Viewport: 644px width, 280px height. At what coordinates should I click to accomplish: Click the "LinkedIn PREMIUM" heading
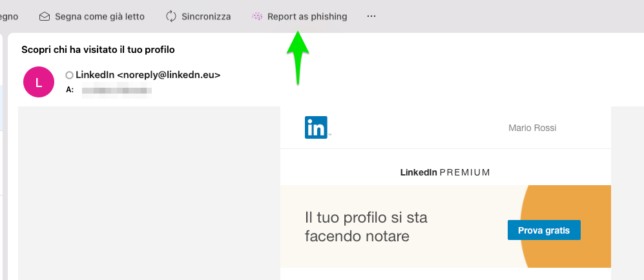click(x=445, y=172)
